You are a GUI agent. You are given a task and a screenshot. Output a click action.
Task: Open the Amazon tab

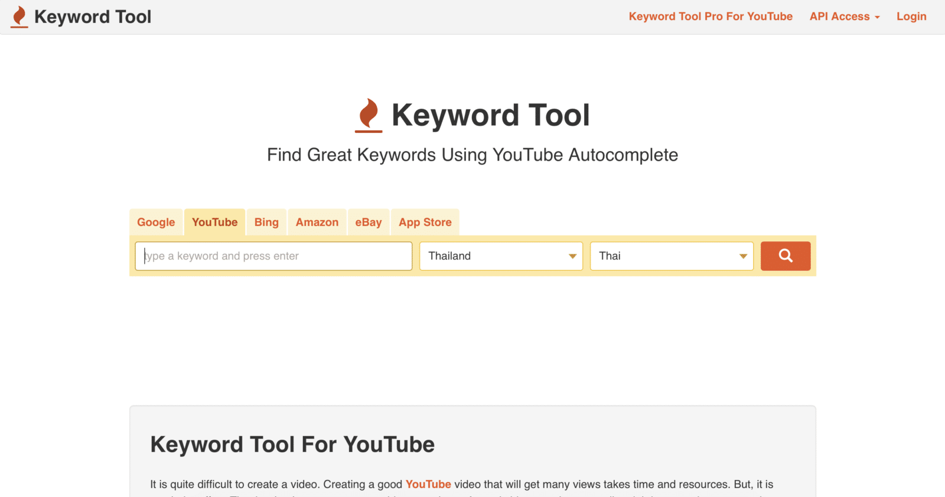317,223
